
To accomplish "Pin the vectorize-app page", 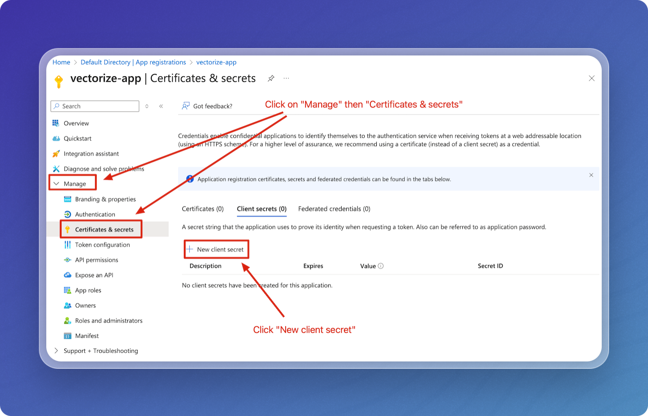I will tap(271, 79).
